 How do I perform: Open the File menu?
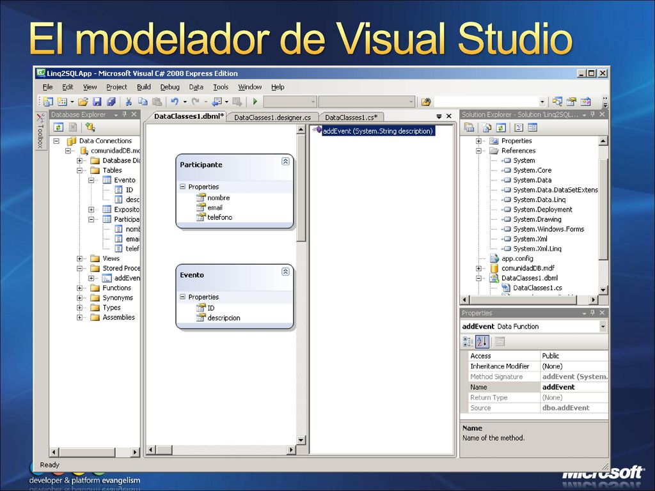[x=47, y=87]
